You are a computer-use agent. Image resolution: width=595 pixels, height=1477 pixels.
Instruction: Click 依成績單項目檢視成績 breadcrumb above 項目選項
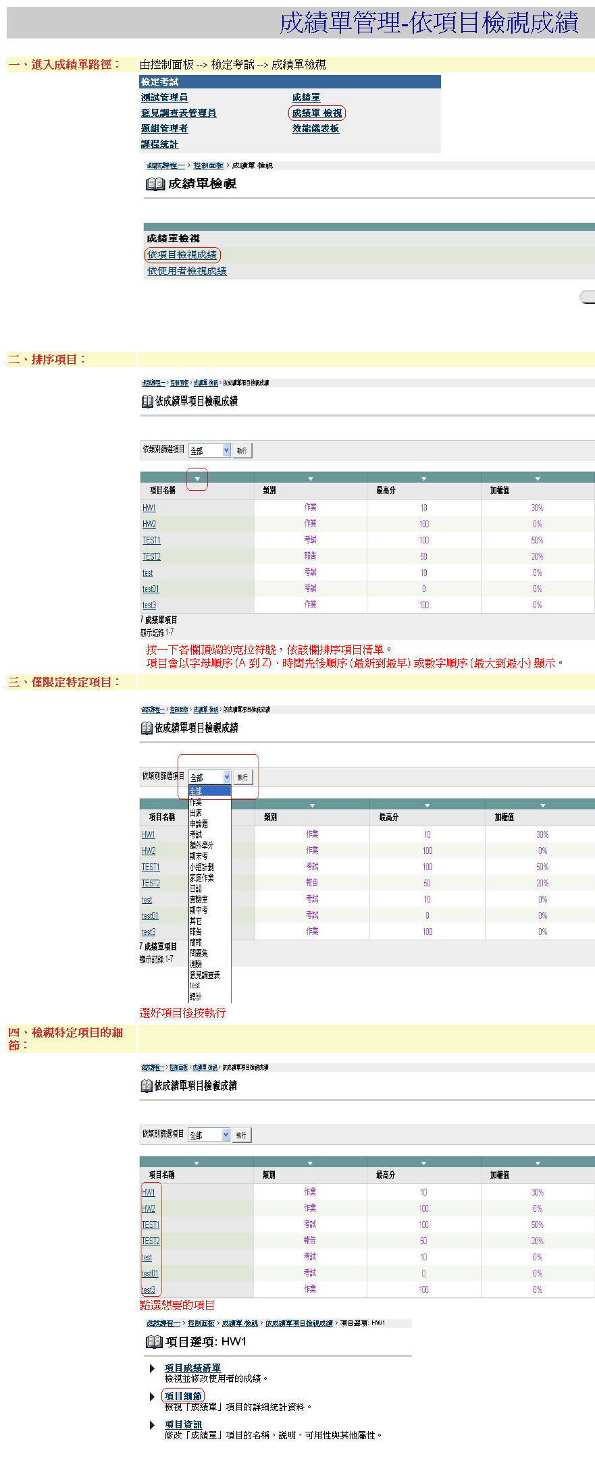[299, 1323]
